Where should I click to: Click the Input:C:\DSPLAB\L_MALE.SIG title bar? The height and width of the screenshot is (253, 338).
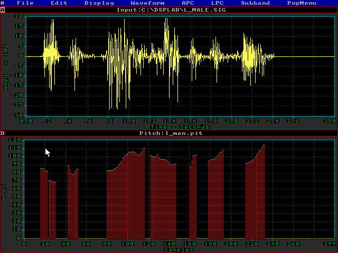coord(171,10)
